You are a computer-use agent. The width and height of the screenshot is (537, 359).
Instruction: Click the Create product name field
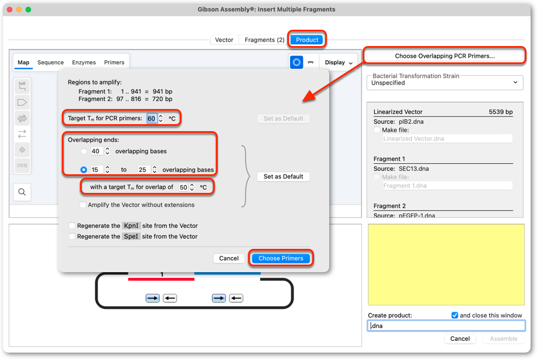tap(446, 326)
